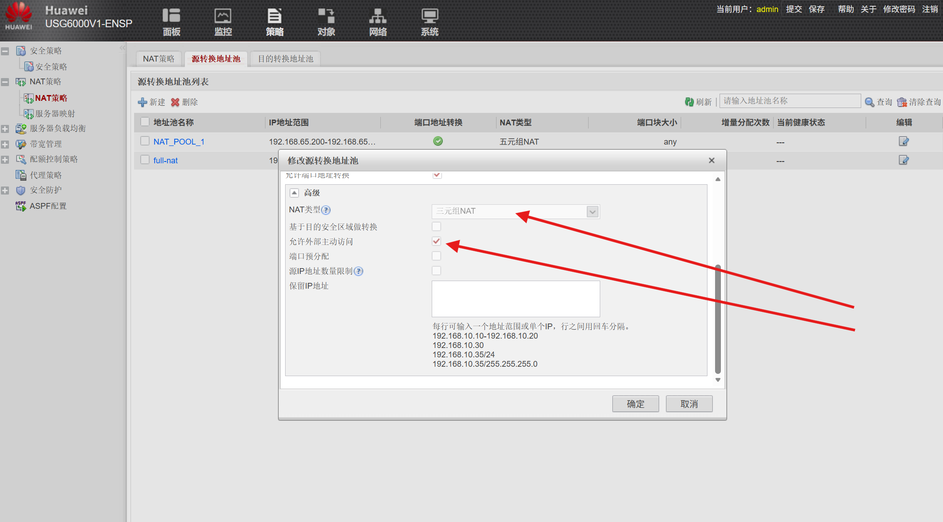Click the NAT类型 help question icon

click(x=326, y=210)
